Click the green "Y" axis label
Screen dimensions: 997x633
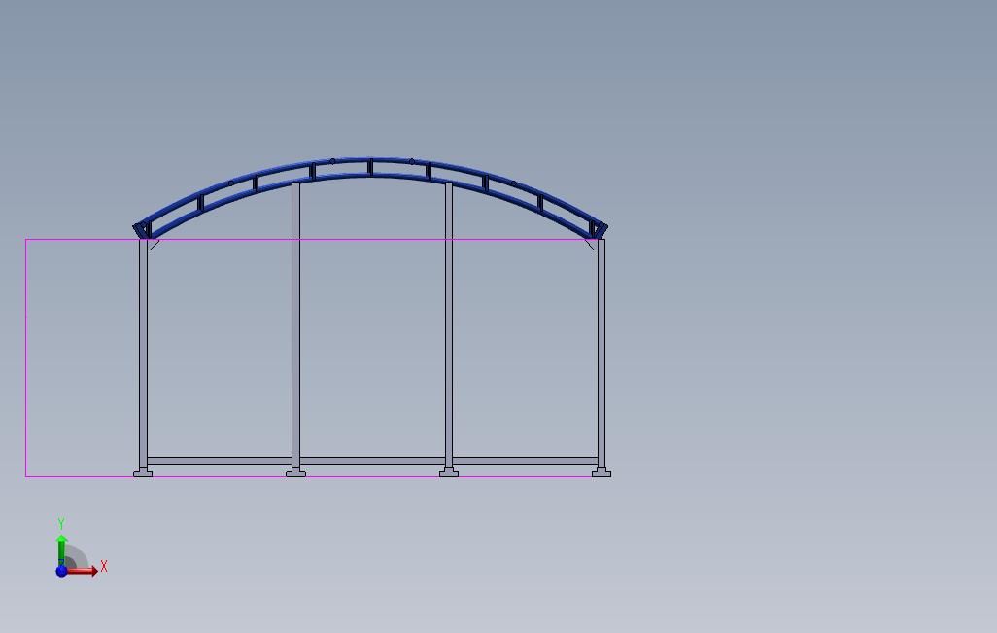61,523
